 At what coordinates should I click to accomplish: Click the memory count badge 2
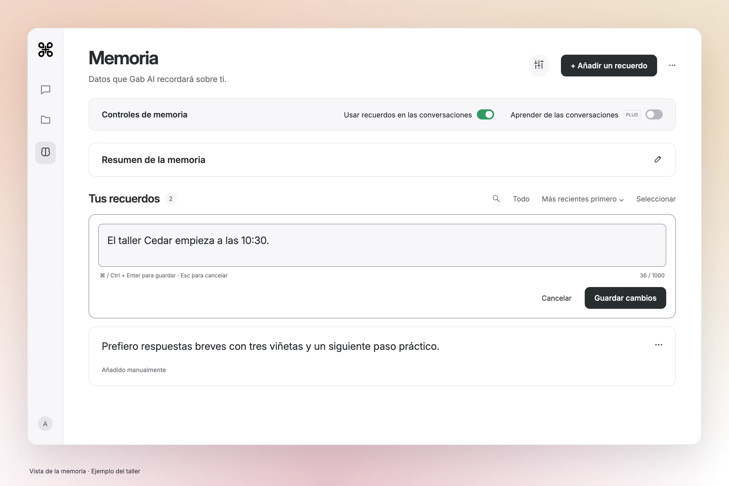[170, 199]
